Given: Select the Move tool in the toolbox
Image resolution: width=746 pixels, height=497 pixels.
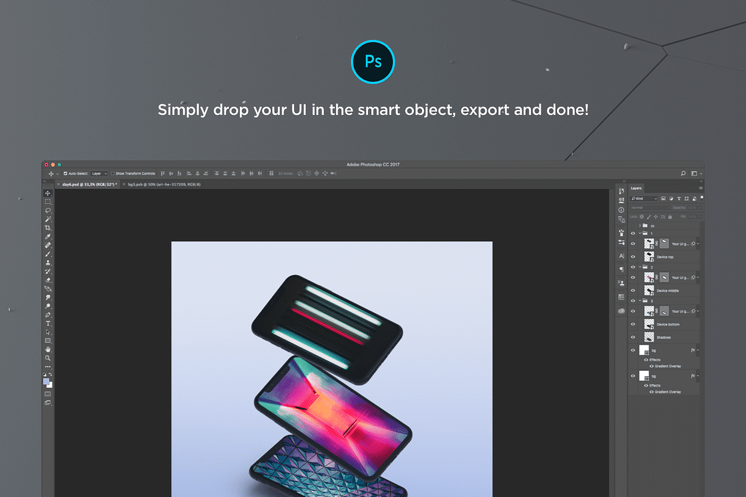Looking at the screenshot, I should (x=48, y=193).
